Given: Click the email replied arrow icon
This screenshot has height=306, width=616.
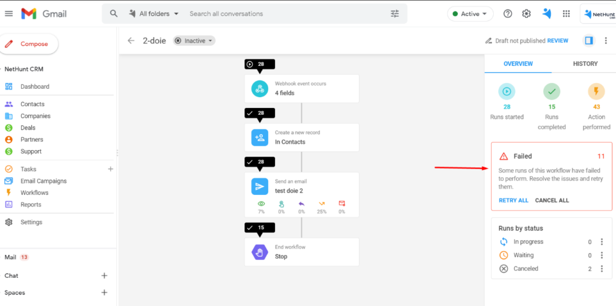Looking at the screenshot, I should pyautogui.click(x=301, y=204).
